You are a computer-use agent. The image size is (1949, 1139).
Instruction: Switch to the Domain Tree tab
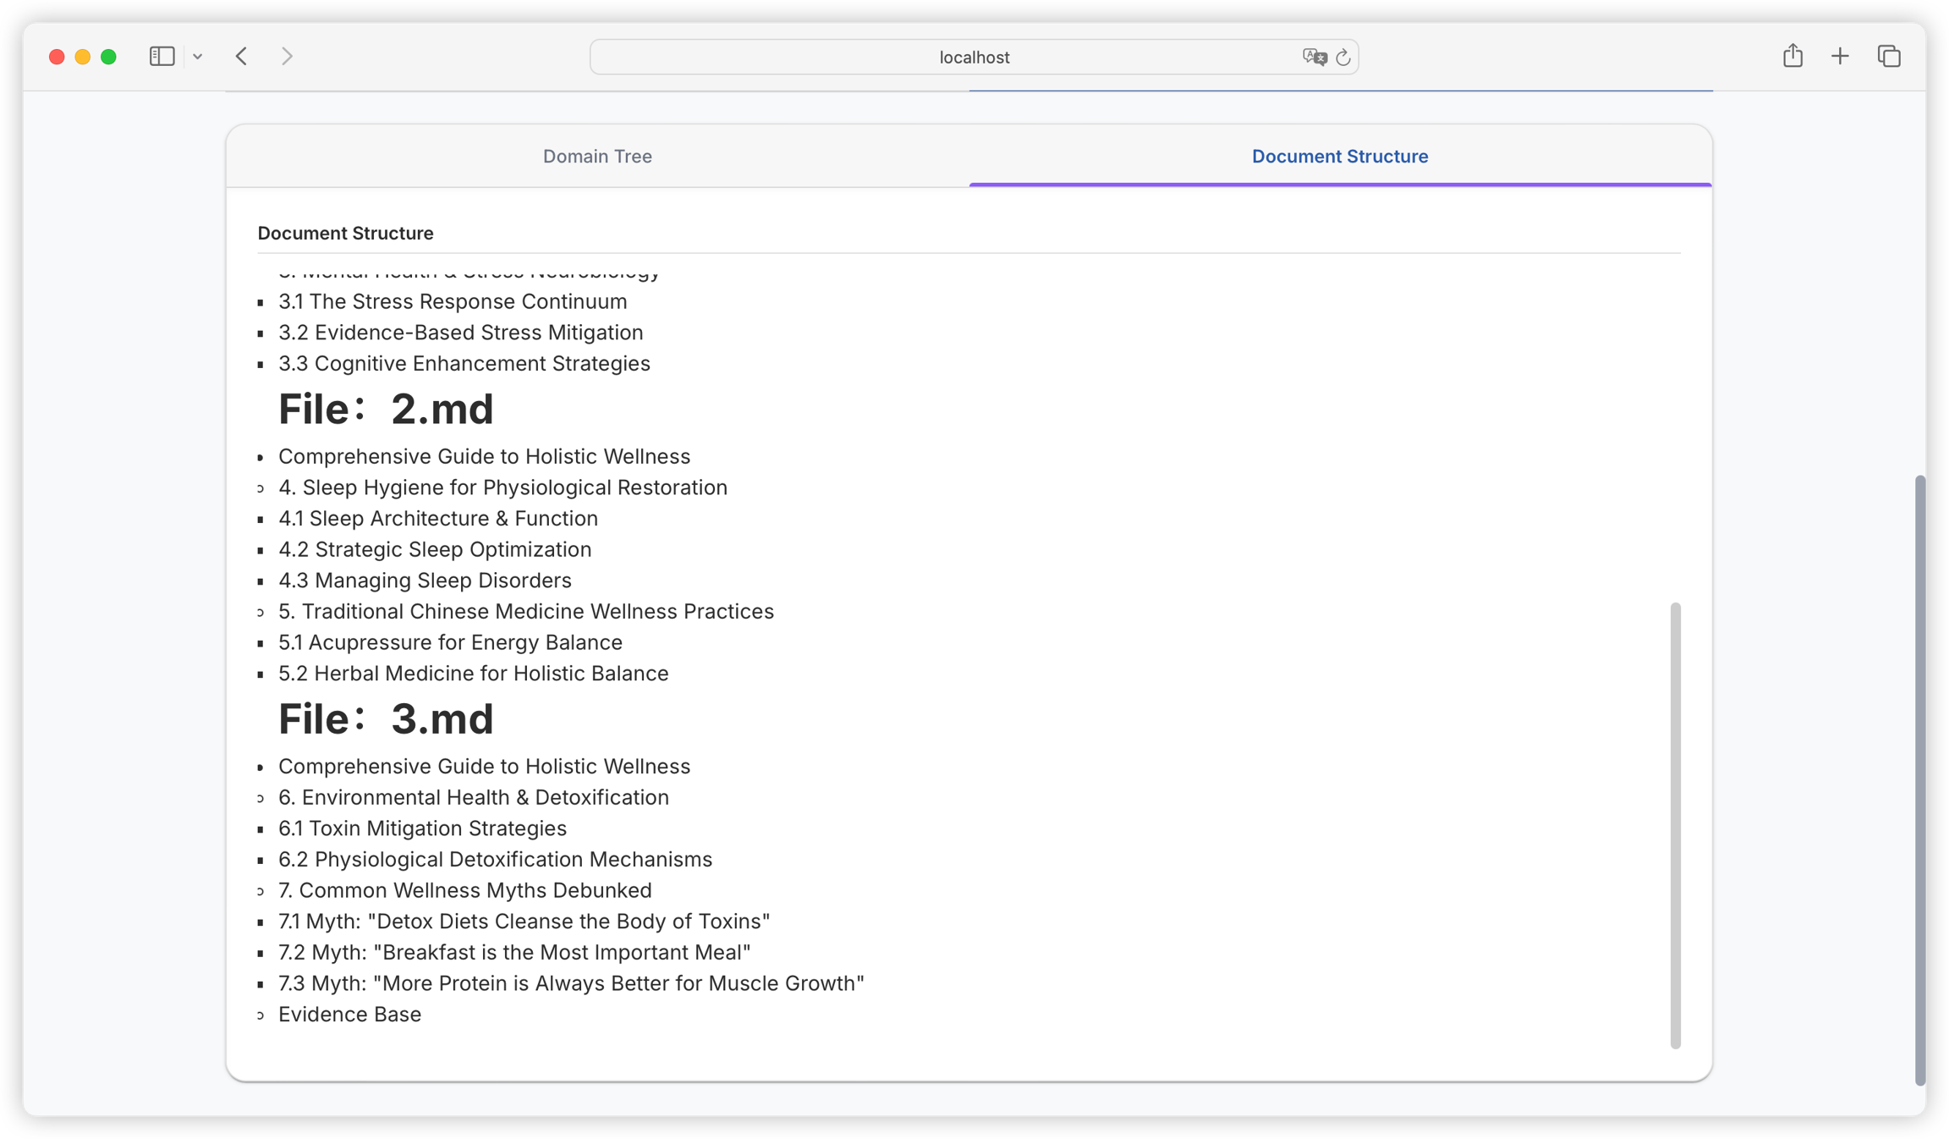click(x=597, y=157)
